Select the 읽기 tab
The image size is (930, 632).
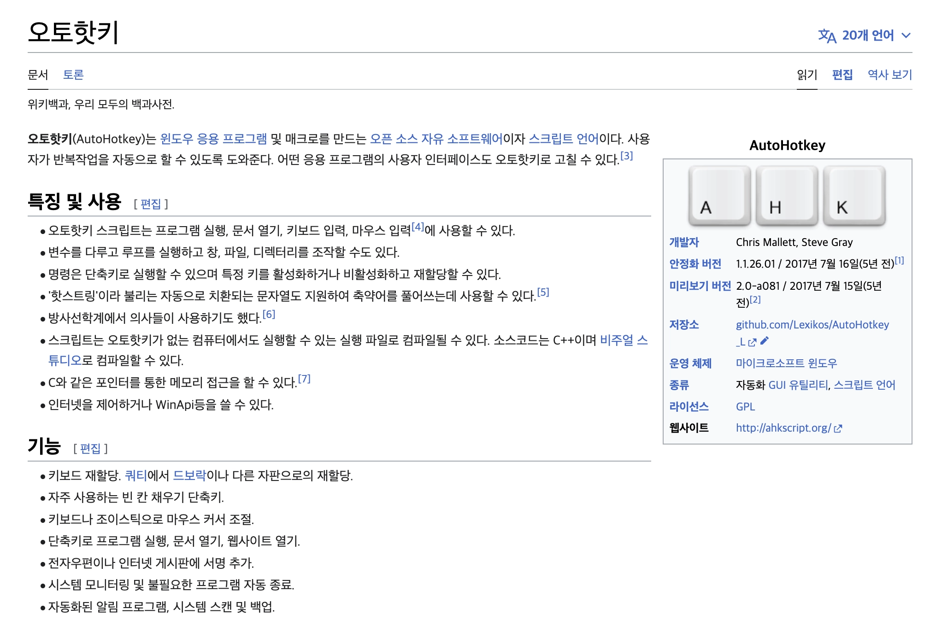click(x=807, y=75)
